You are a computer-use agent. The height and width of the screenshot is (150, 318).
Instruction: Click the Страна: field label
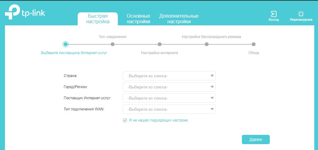coord(71,76)
